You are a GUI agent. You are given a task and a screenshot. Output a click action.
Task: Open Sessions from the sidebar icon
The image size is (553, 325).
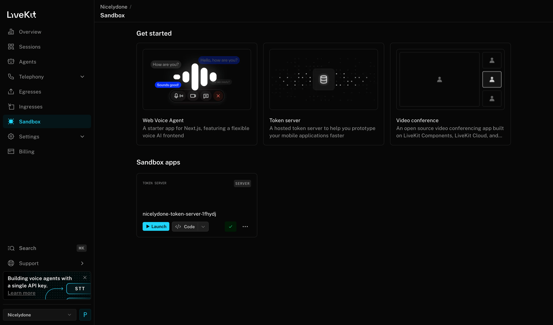[x=11, y=47]
